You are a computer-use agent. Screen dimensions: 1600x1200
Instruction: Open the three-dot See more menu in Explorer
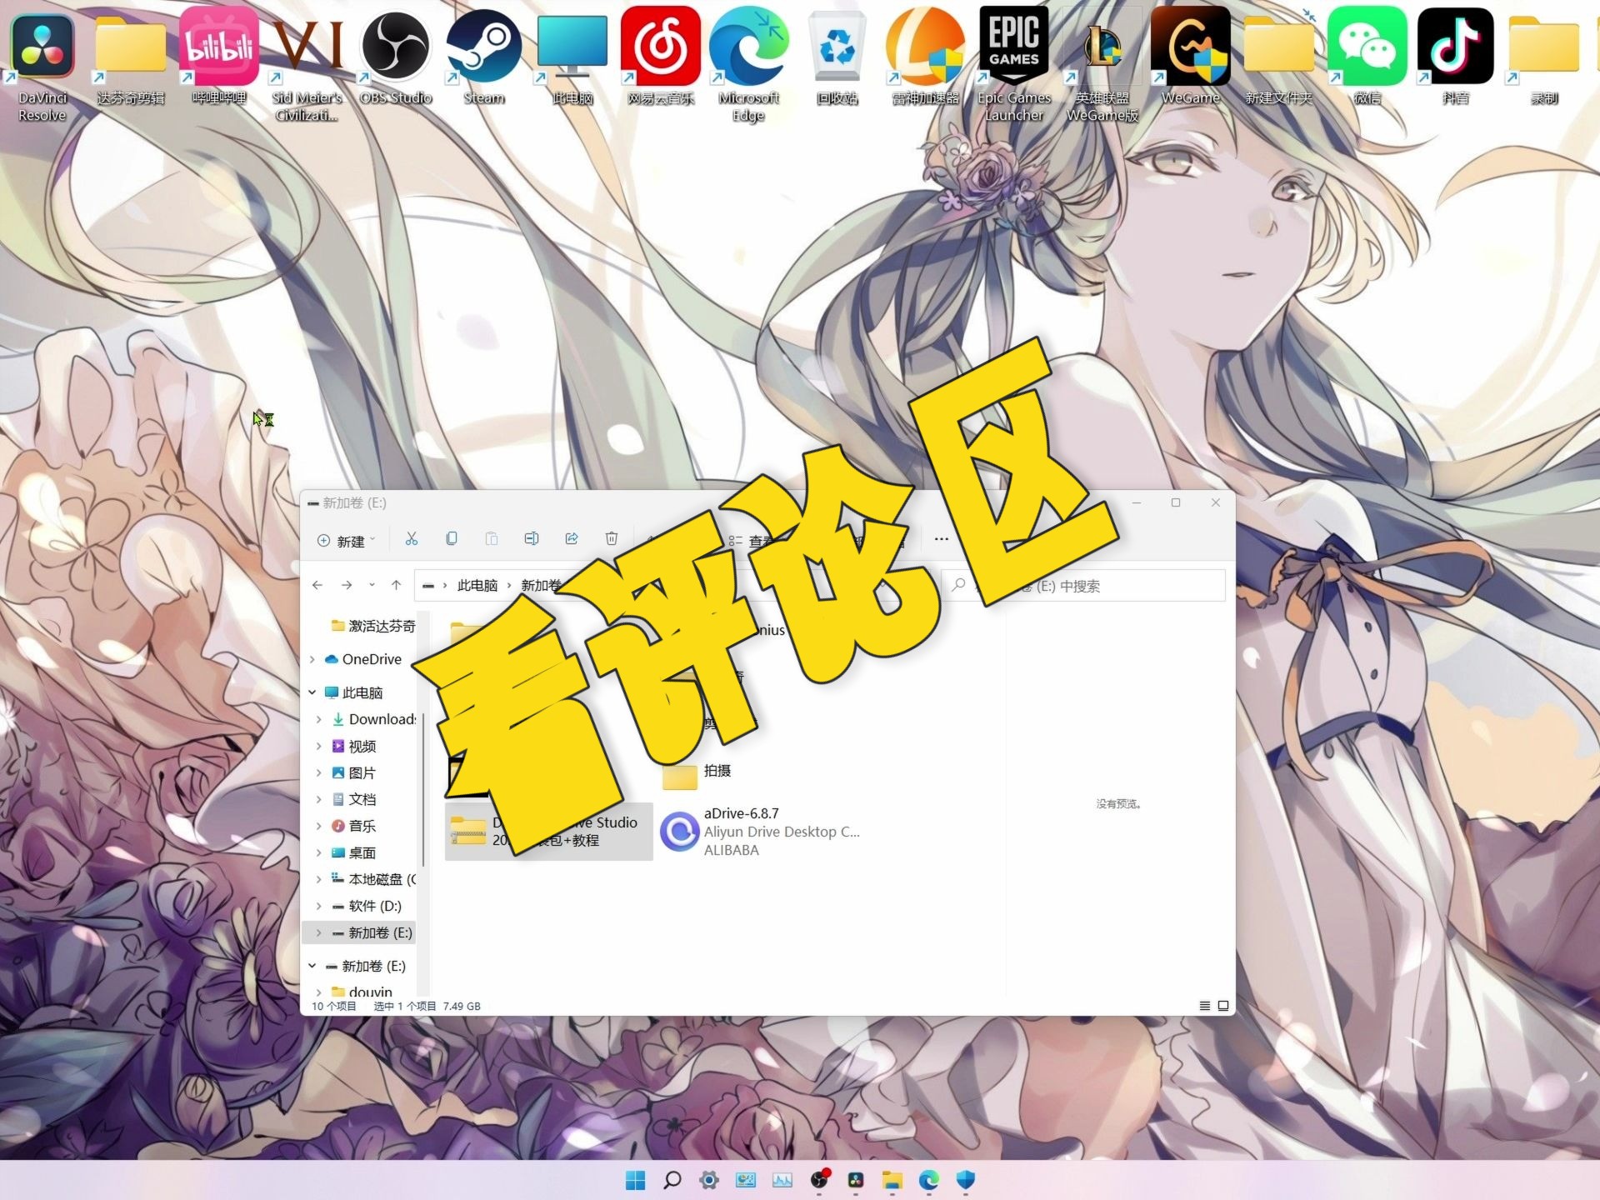[942, 539]
